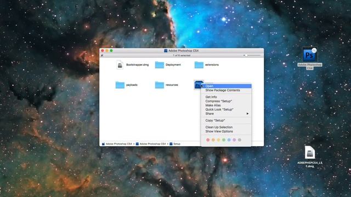Choose Compress "Setup" option
This screenshot has height=197, width=351.
pos(226,101)
